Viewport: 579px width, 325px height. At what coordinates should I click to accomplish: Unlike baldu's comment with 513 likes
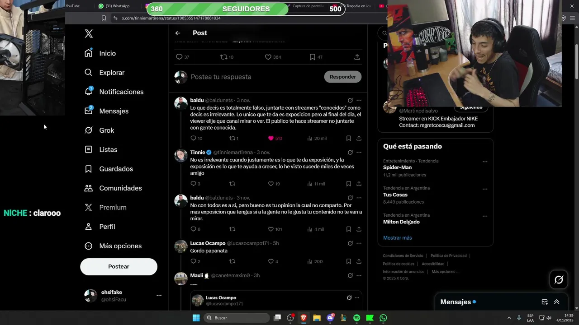coord(271,138)
